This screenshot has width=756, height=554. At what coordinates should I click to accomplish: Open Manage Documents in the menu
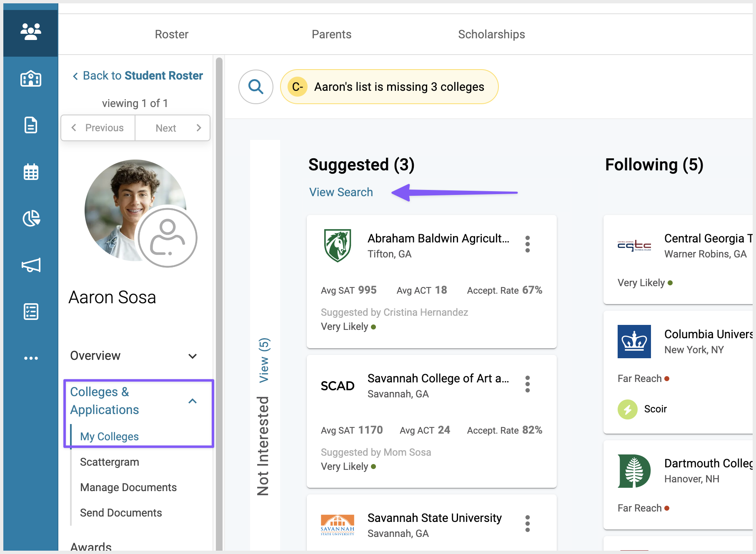tap(128, 487)
